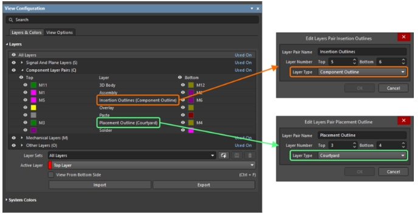Viewport: 418px width, 220px height.
Task: Cancel the Insertion Outlines dialog
Action: 393,88
